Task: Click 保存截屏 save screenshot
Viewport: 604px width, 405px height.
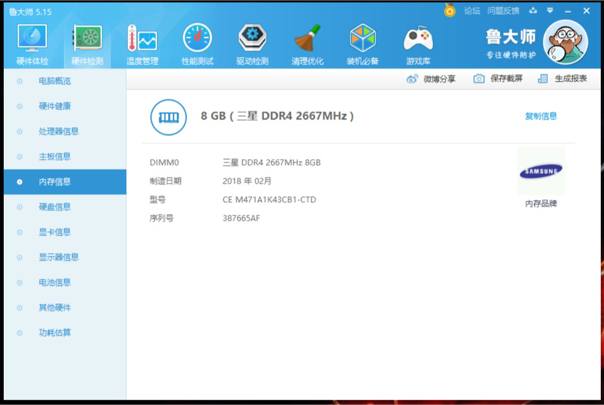Action: (498, 79)
